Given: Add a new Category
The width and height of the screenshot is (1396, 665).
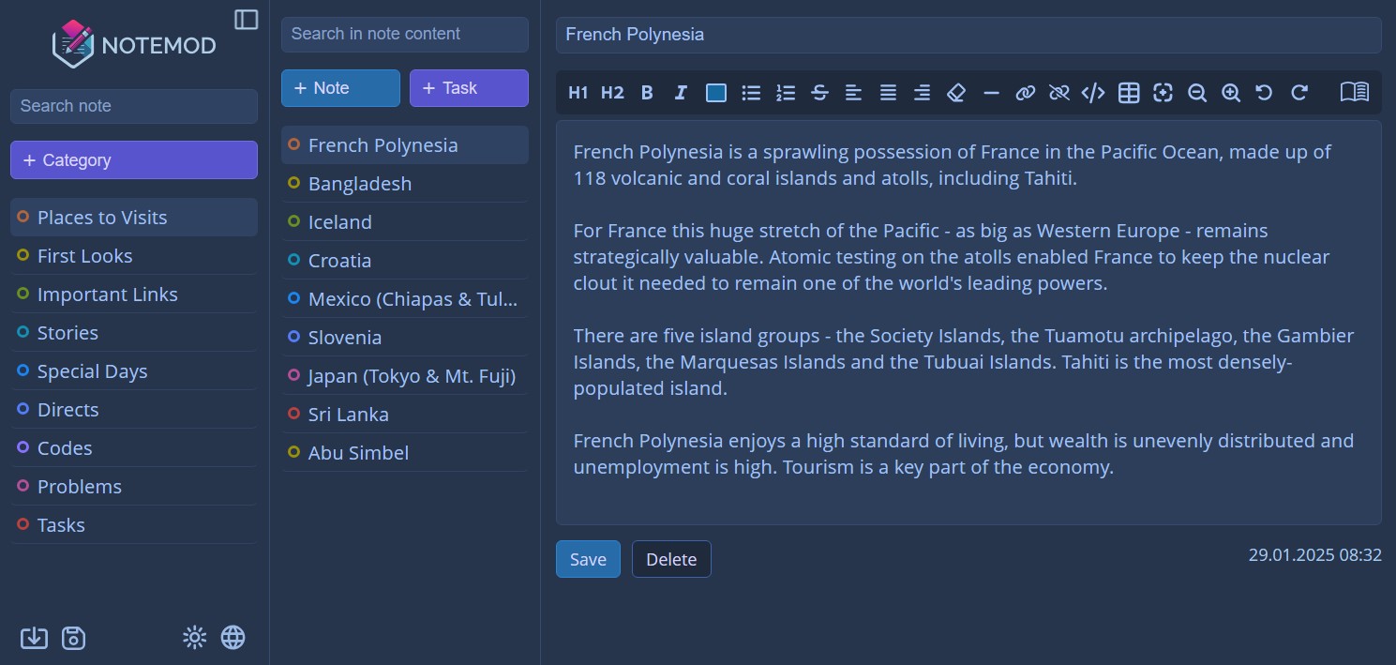Looking at the screenshot, I should [x=134, y=159].
